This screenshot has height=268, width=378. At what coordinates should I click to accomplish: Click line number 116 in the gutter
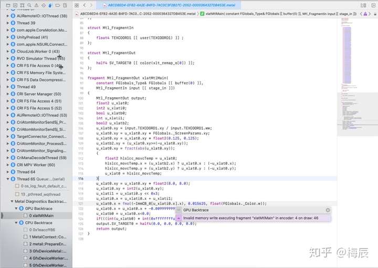click(x=81, y=179)
